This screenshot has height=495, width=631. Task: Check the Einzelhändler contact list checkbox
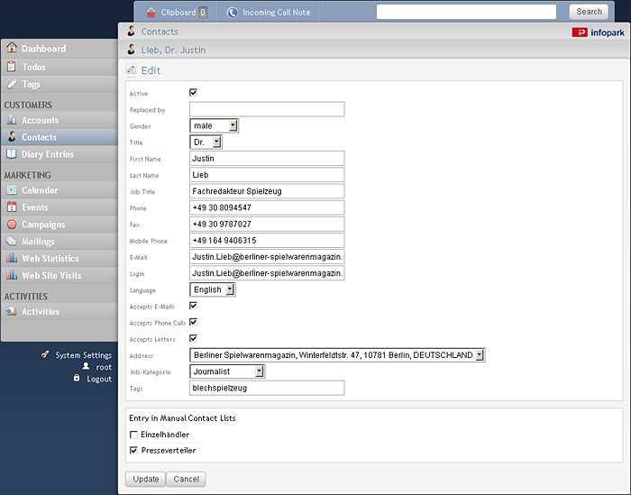click(x=133, y=435)
